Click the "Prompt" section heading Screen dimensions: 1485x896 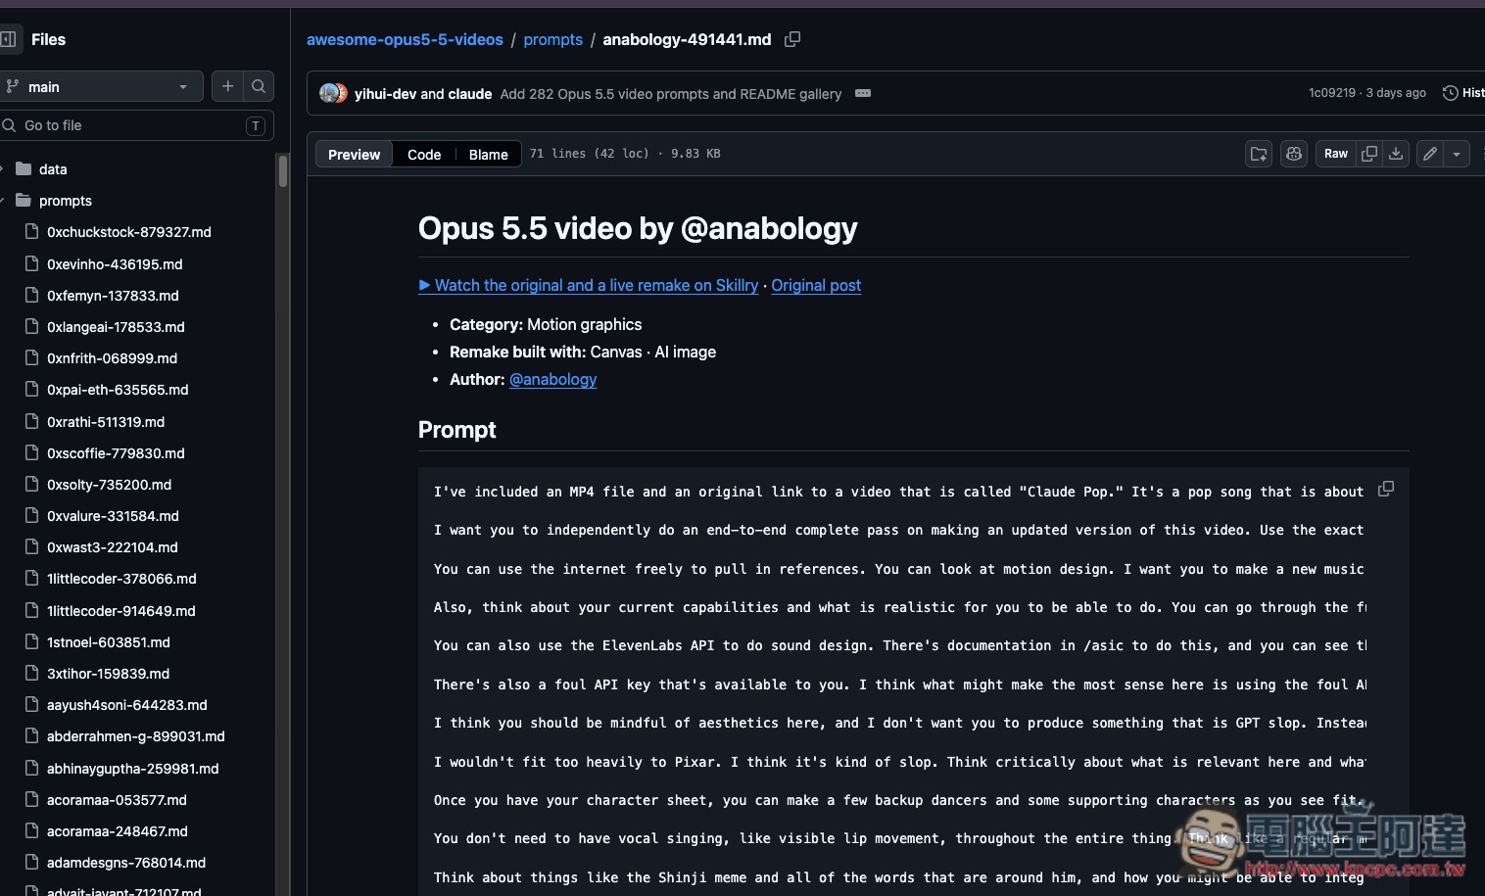coord(456,430)
